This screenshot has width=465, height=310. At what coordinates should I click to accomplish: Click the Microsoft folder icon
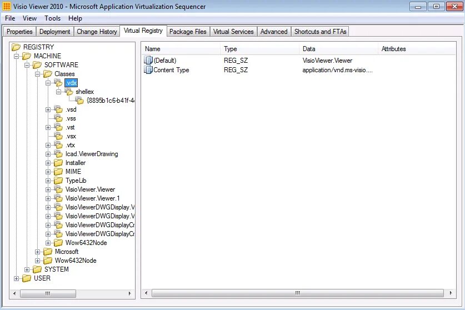click(x=48, y=252)
